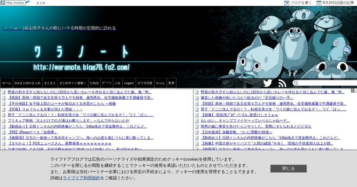Open the 野菜の剥き方すら知らない article in the left list
Screen dimensions: 357x187
click(79, 92)
